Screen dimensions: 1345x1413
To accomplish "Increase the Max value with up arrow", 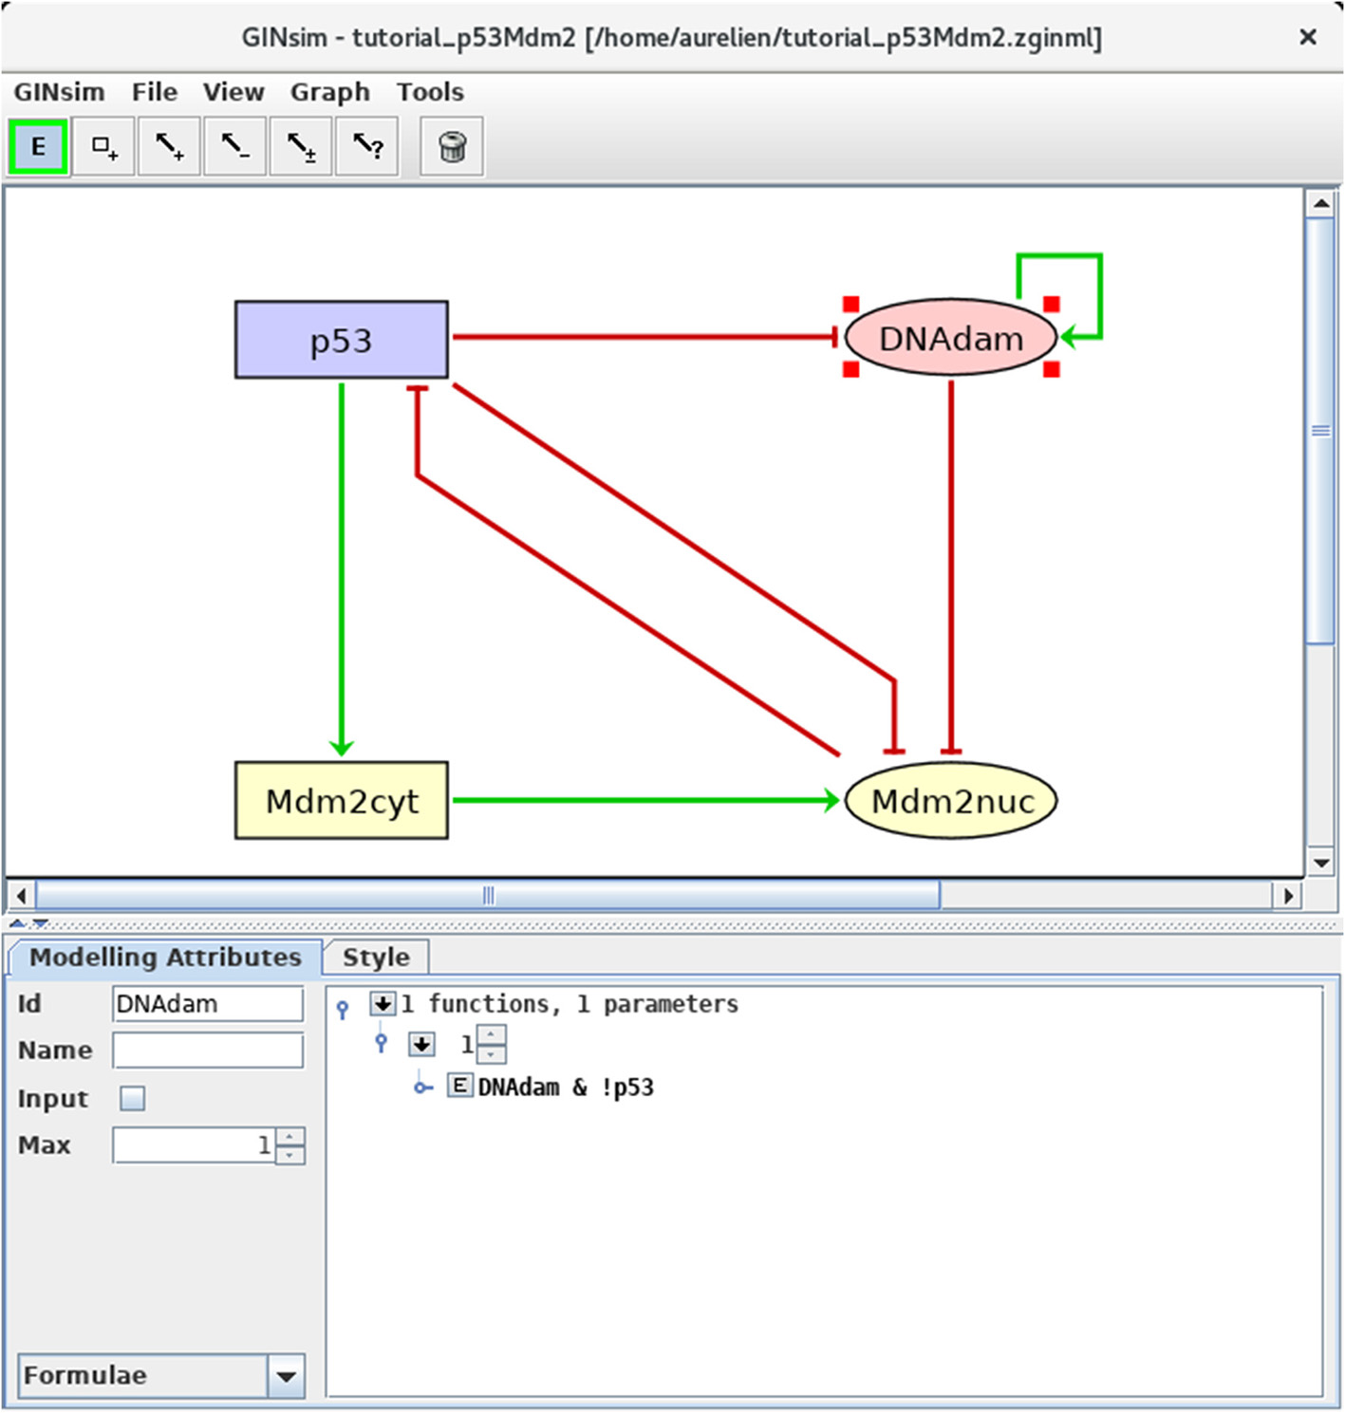I will pyautogui.click(x=290, y=1136).
